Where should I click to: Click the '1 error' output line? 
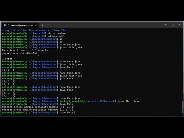tap(7, 59)
